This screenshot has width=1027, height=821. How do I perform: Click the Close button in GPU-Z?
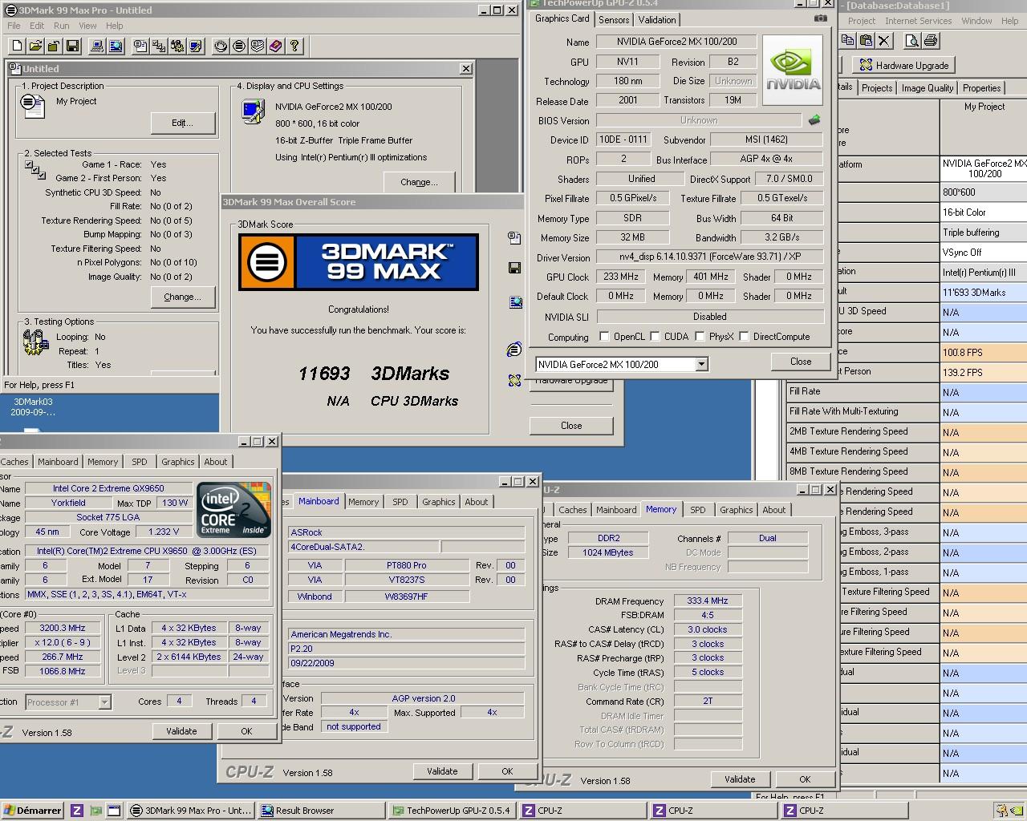801,362
